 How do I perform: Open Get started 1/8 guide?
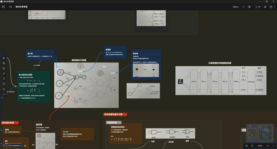click(x=15, y=145)
